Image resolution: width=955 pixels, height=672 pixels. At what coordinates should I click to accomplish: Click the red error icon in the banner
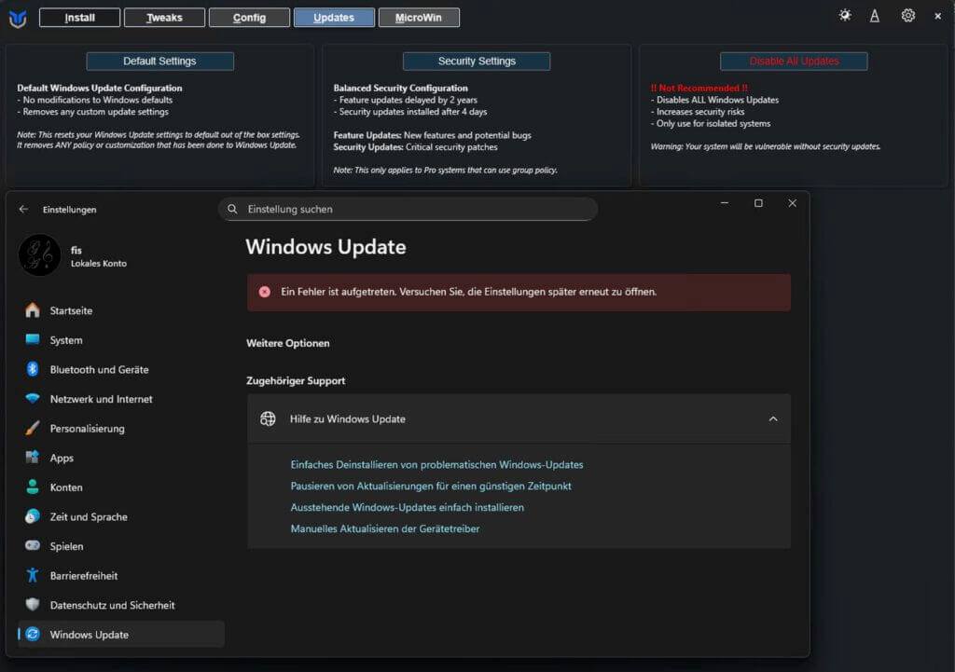point(264,292)
